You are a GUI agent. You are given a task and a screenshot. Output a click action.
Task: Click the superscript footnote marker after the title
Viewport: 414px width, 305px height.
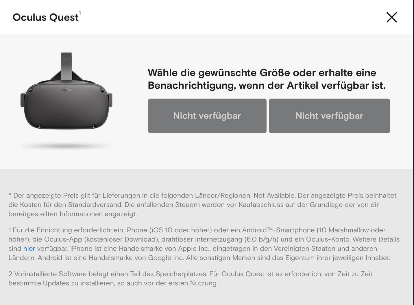pos(80,13)
